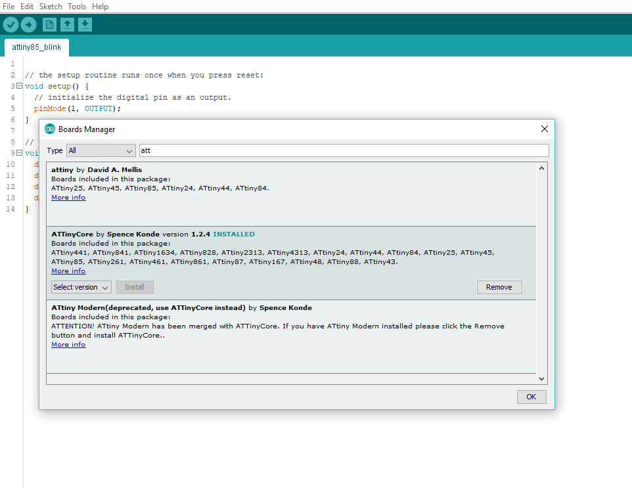Screen dimensions: 632x488
Task: Open the Type filter dropdown
Action: [x=101, y=150]
